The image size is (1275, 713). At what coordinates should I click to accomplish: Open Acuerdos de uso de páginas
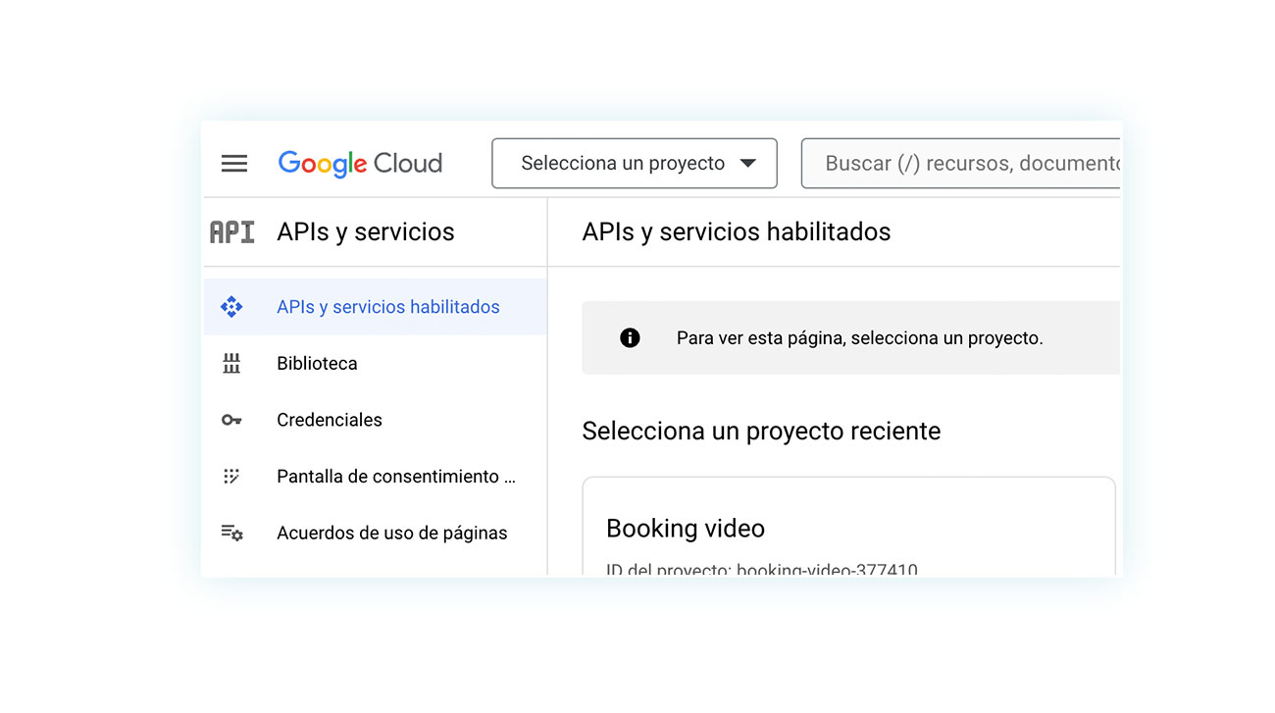(x=375, y=534)
